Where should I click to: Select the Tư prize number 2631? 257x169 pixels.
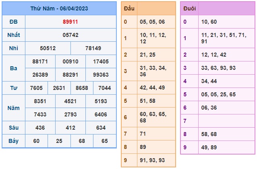tap(59, 88)
